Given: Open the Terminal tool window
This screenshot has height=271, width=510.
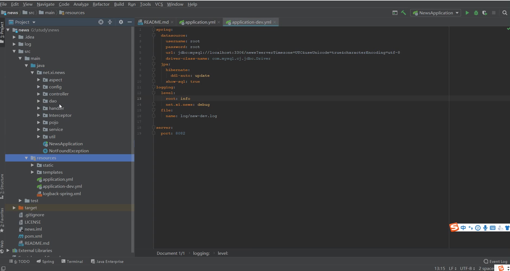Looking at the screenshot, I should [x=72, y=262].
